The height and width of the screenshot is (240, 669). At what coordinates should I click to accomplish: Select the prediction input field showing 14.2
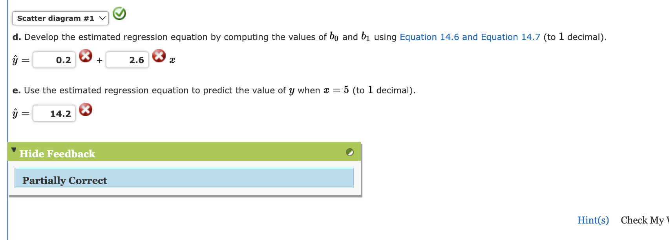[x=54, y=113]
